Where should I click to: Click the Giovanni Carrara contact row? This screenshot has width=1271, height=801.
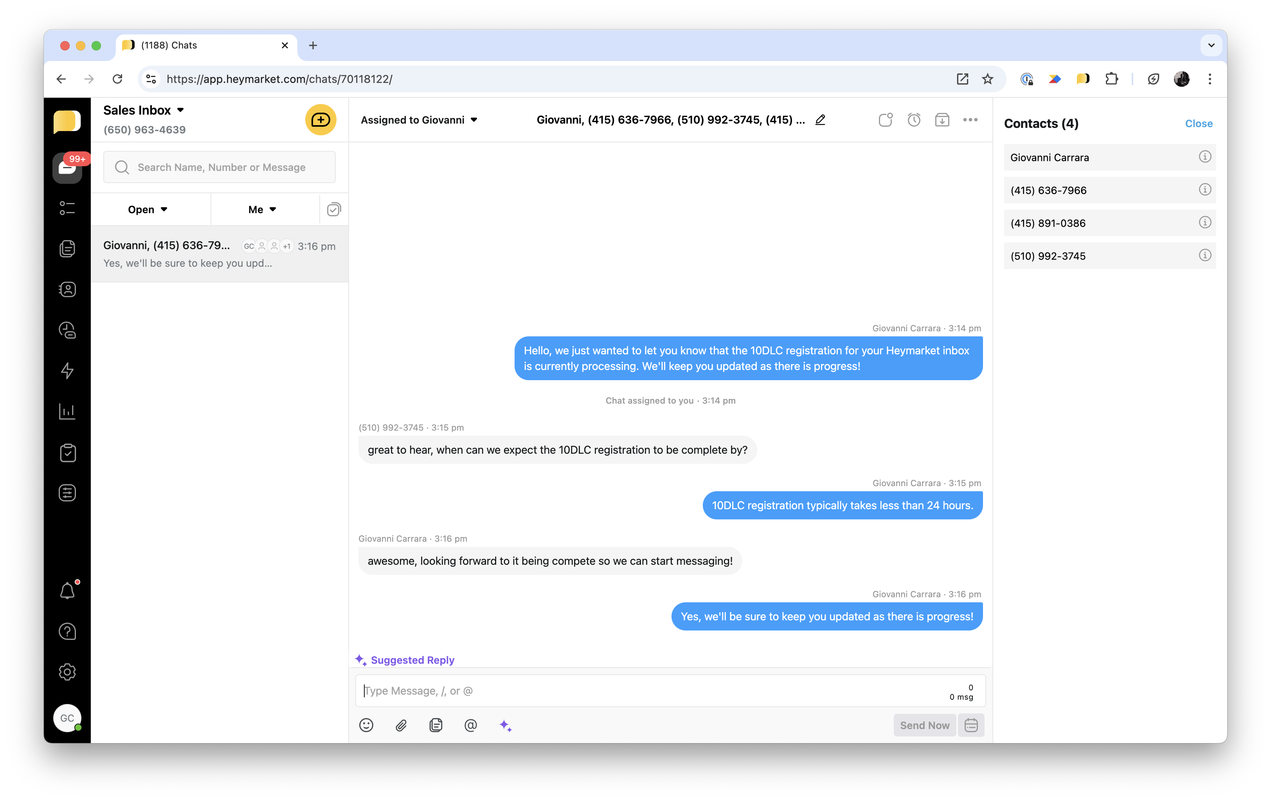(x=1109, y=157)
